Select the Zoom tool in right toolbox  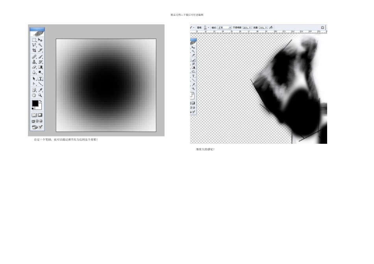point(193,88)
